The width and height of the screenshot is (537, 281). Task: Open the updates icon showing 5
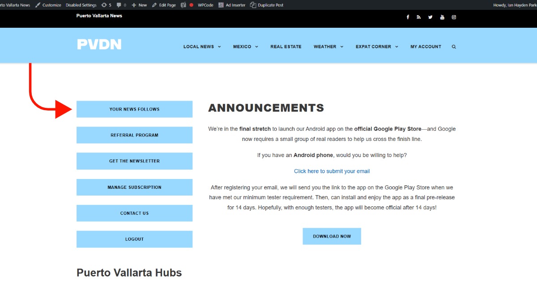pyautogui.click(x=107, y=5)
